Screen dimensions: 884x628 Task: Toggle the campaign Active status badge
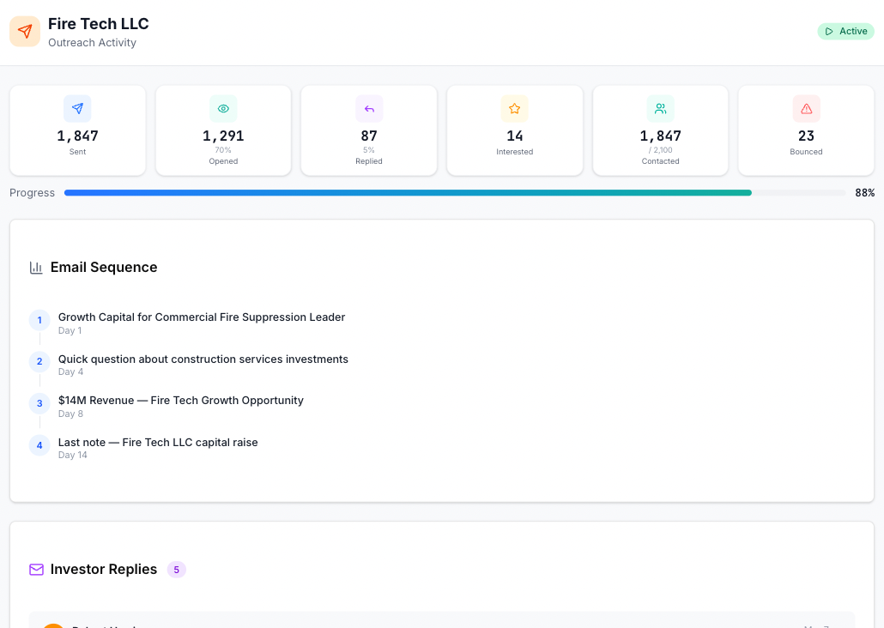tap(845, 31)
